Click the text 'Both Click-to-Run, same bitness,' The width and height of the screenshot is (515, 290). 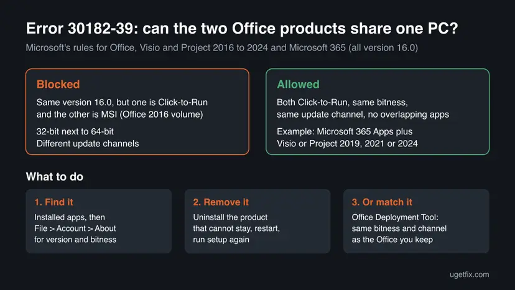click(342, 102)
